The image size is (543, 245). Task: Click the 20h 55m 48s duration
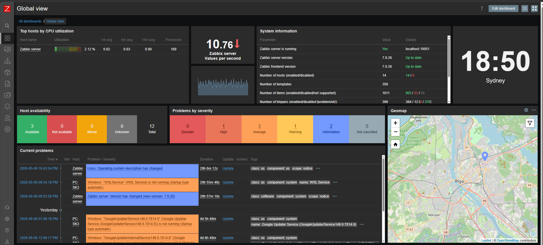[x=210, y=182]
